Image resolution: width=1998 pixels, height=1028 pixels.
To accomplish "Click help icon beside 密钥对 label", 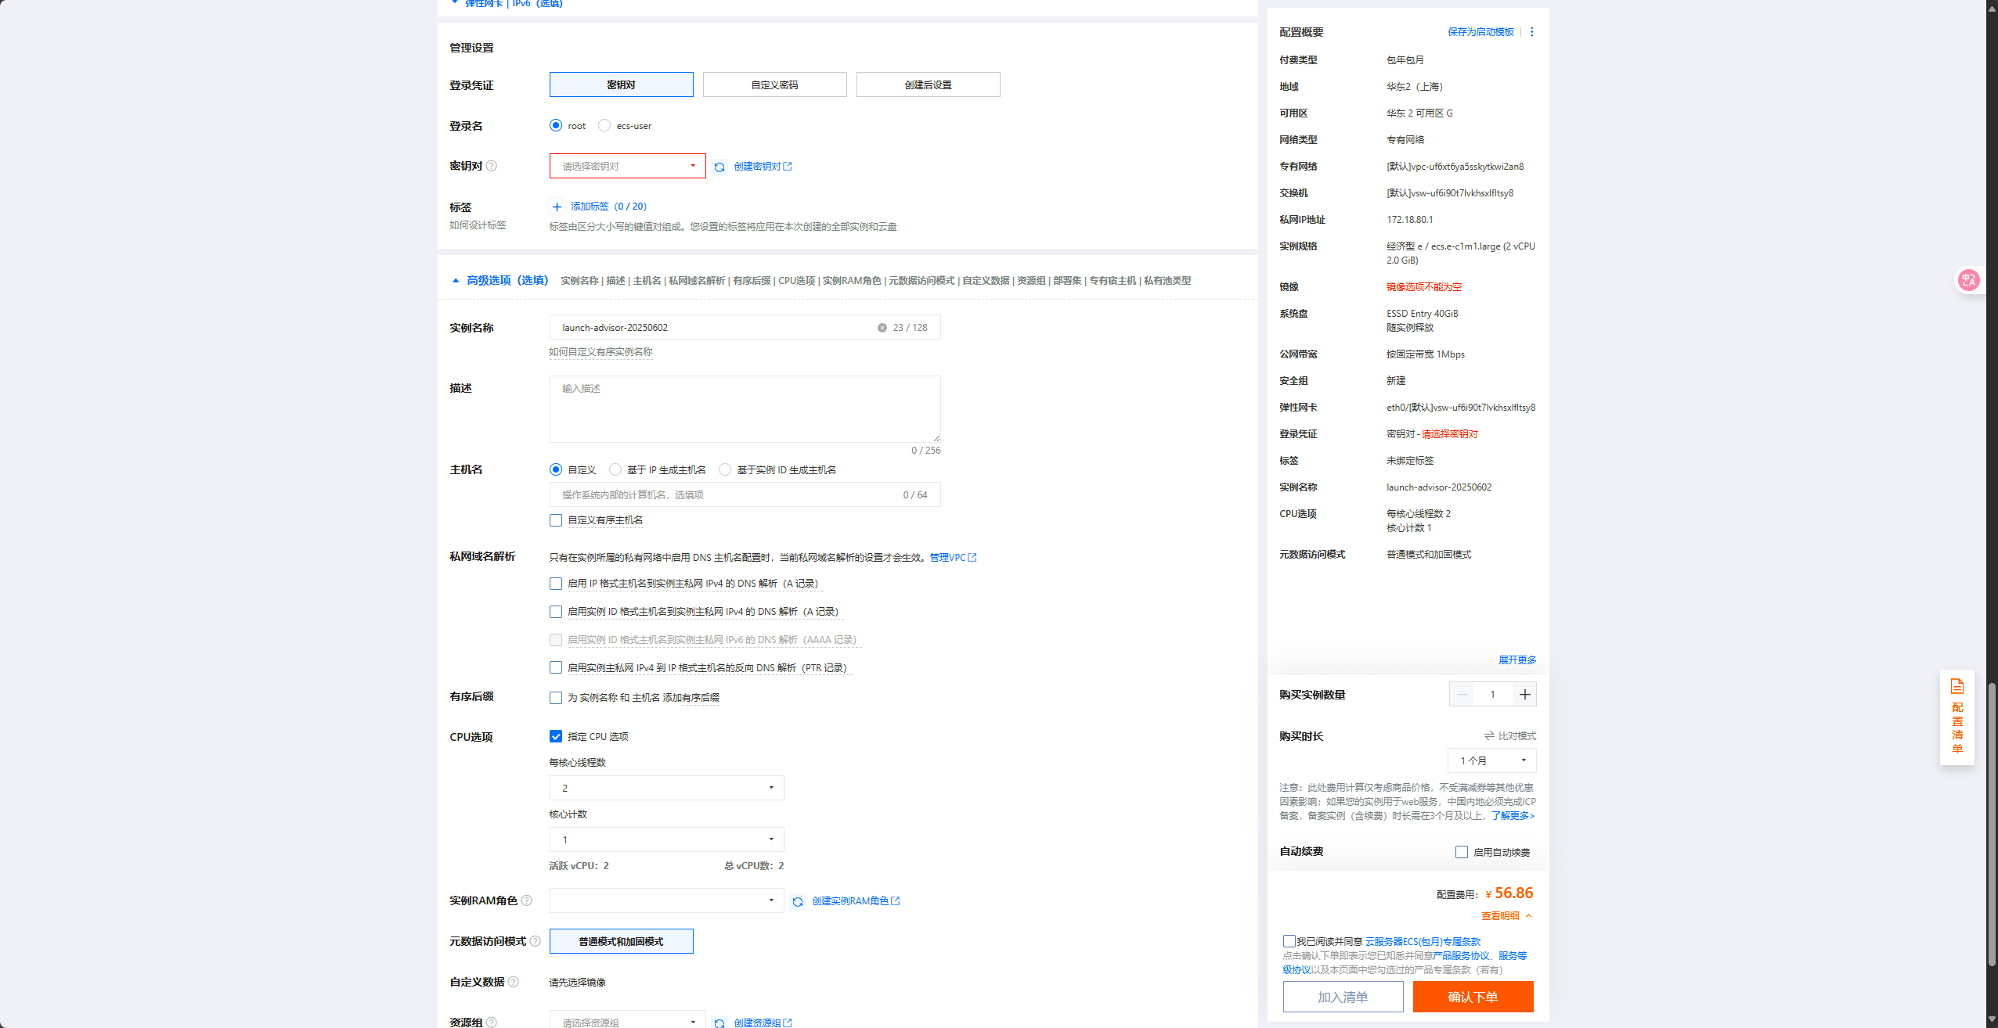I will pyautogui.click(x=492, y=166).
